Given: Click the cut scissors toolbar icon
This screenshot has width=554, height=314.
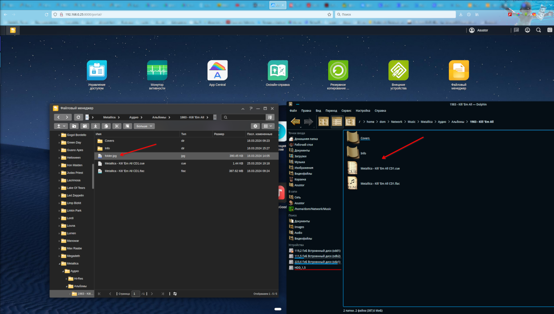Looking at the screenshot, I should (x=117, y=126).
